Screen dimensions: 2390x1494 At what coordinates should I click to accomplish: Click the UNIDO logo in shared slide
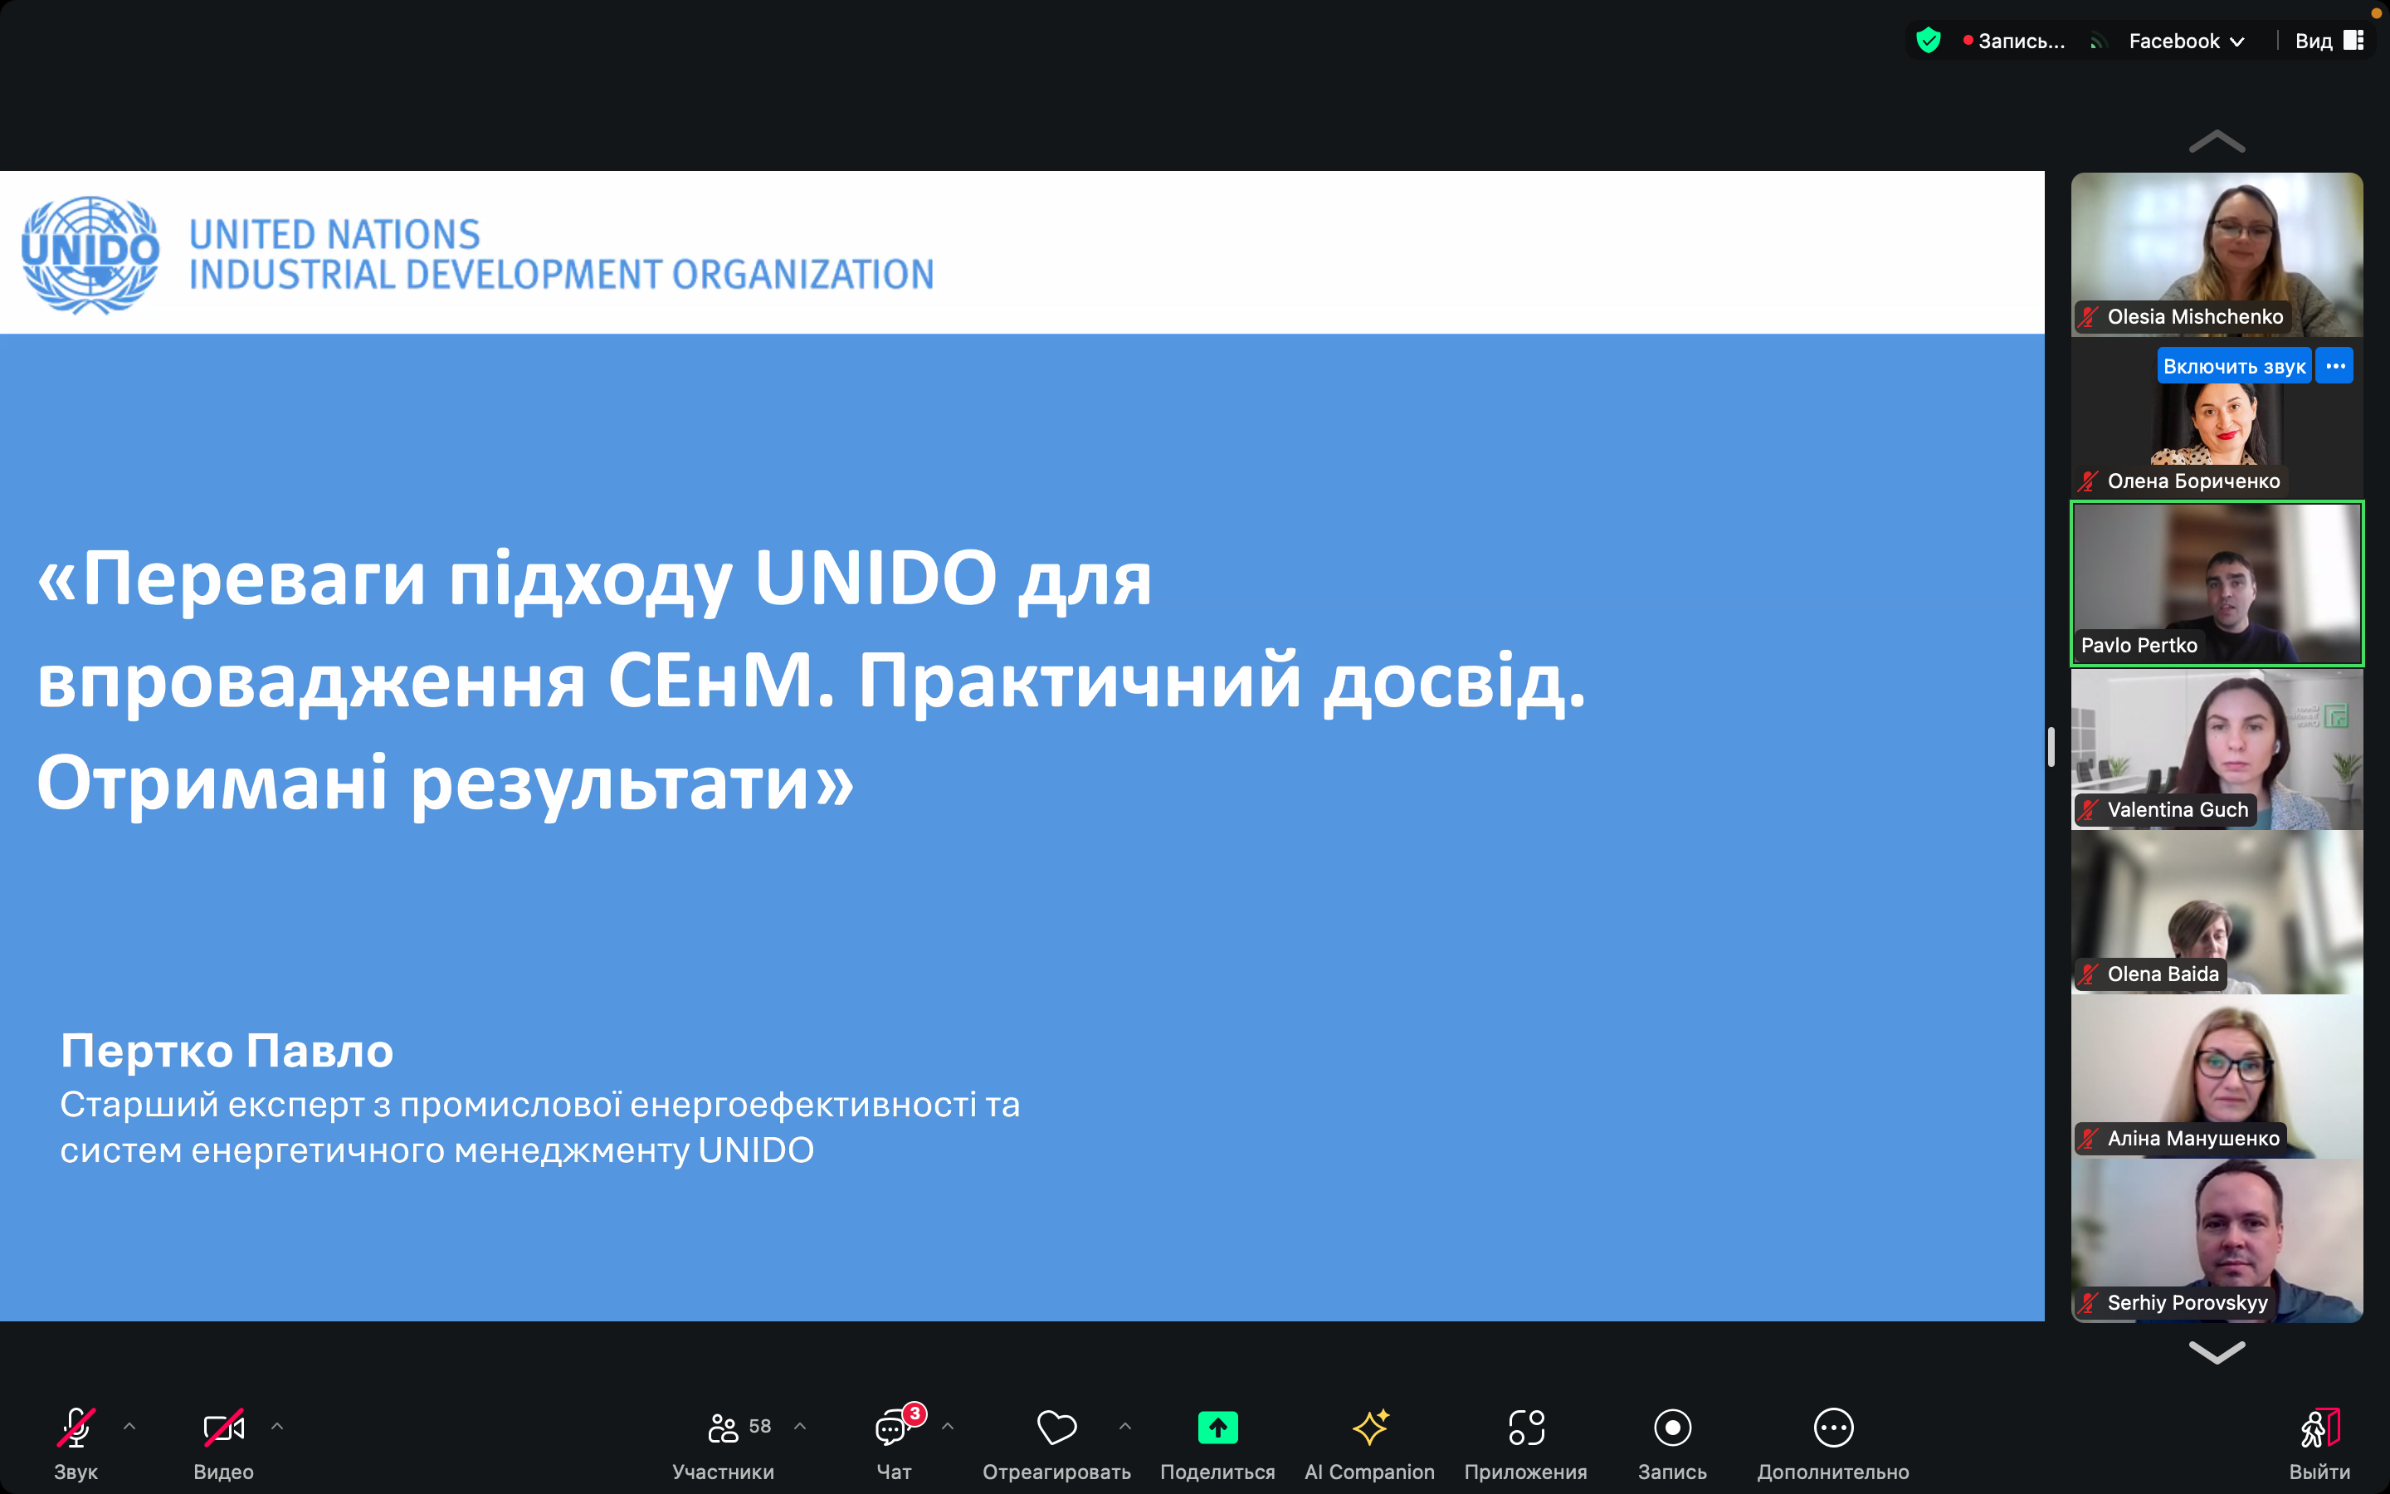click(90, 254)
